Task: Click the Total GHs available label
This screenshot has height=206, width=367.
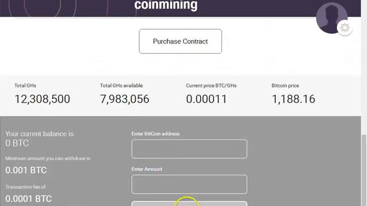Action: [x=121, y=85]
